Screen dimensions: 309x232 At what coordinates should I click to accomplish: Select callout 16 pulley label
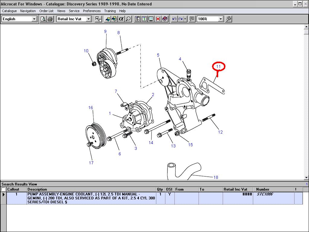pos(91,108)
